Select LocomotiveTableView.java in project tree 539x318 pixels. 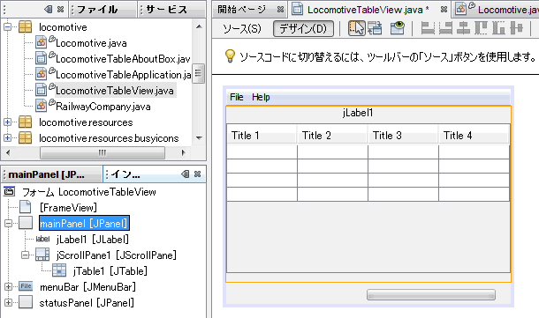115,91
